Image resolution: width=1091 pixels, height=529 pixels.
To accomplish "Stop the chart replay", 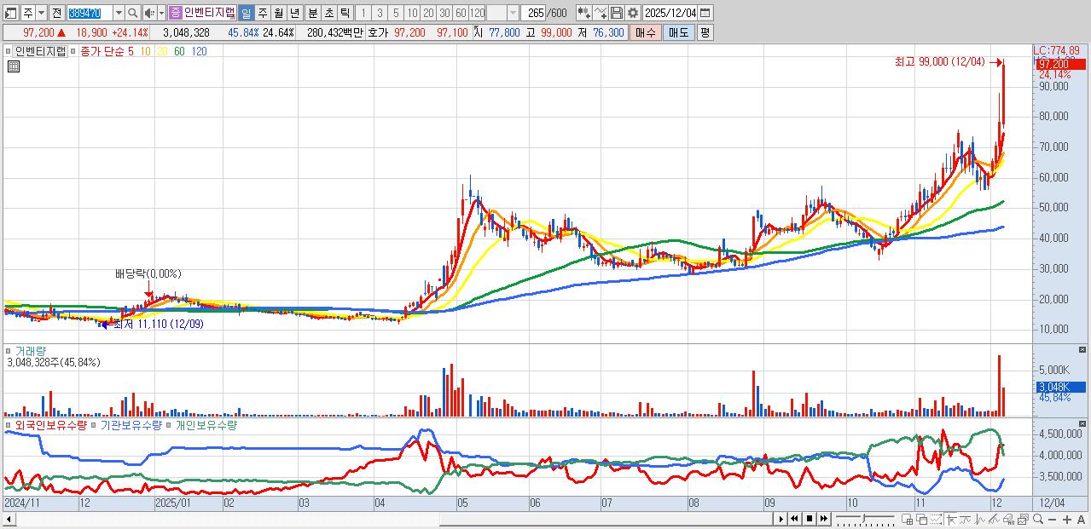I will (810, 518).
